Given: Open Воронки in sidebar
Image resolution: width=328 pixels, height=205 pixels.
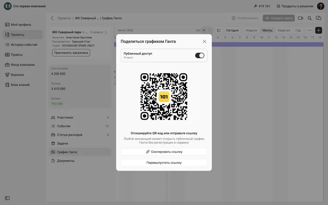Looking at the screenshot, I should 22,75.
